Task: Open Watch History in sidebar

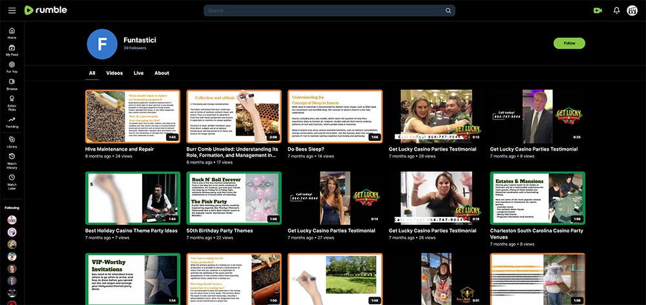Action: tap(12, 161)
